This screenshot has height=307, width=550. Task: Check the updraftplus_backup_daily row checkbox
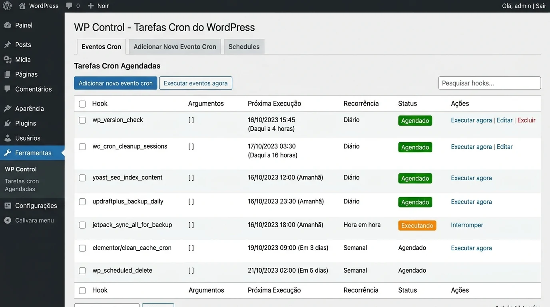pyautogui.click(x=82, y=202)
